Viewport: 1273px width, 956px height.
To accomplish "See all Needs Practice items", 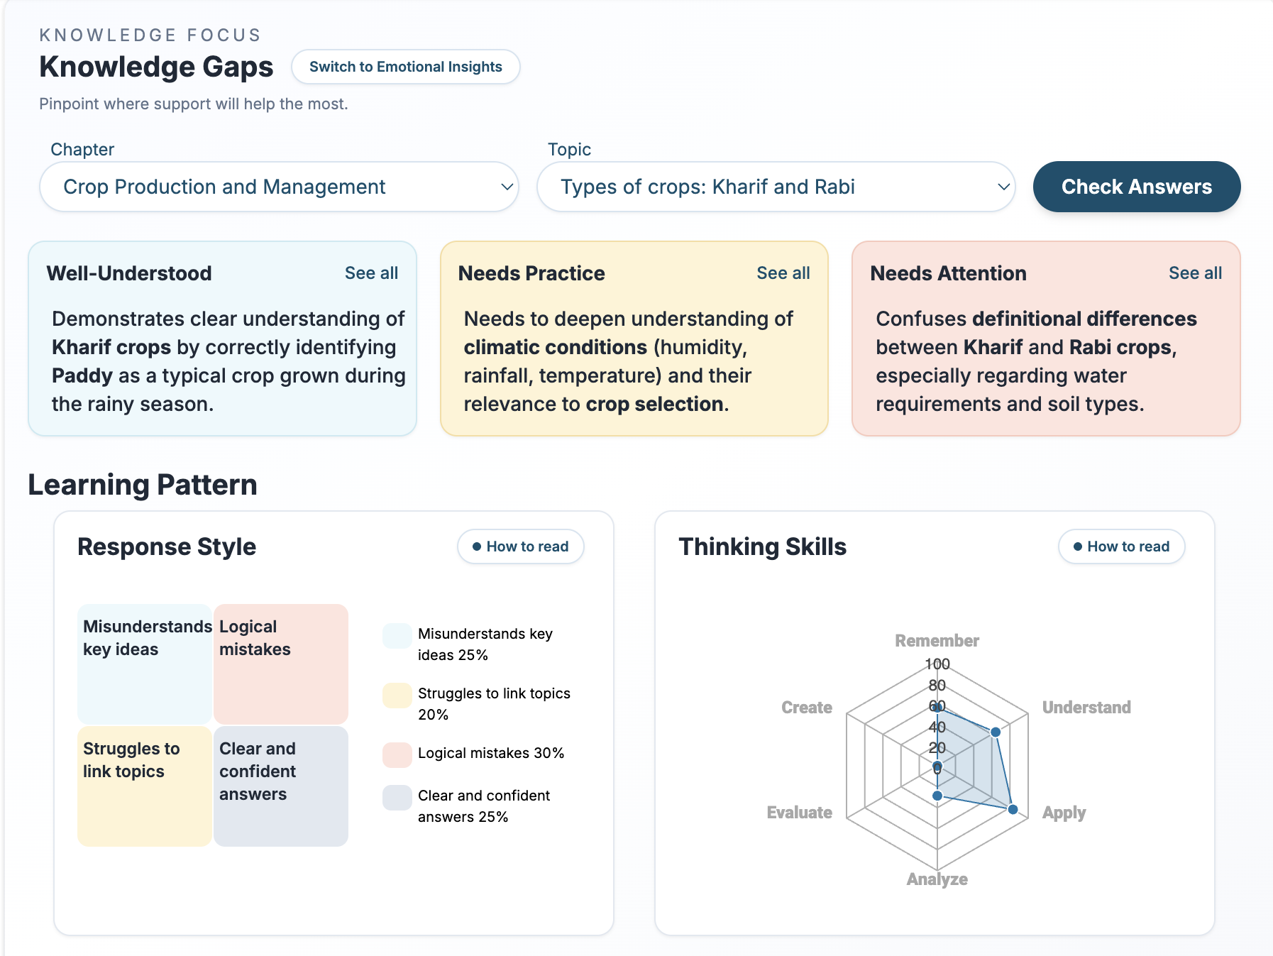I will coord(783,273).
